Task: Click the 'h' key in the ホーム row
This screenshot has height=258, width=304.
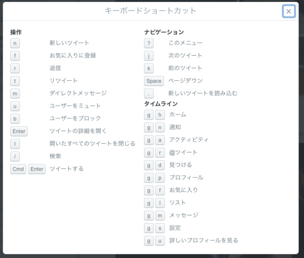Action: click(x=160, y=115)
